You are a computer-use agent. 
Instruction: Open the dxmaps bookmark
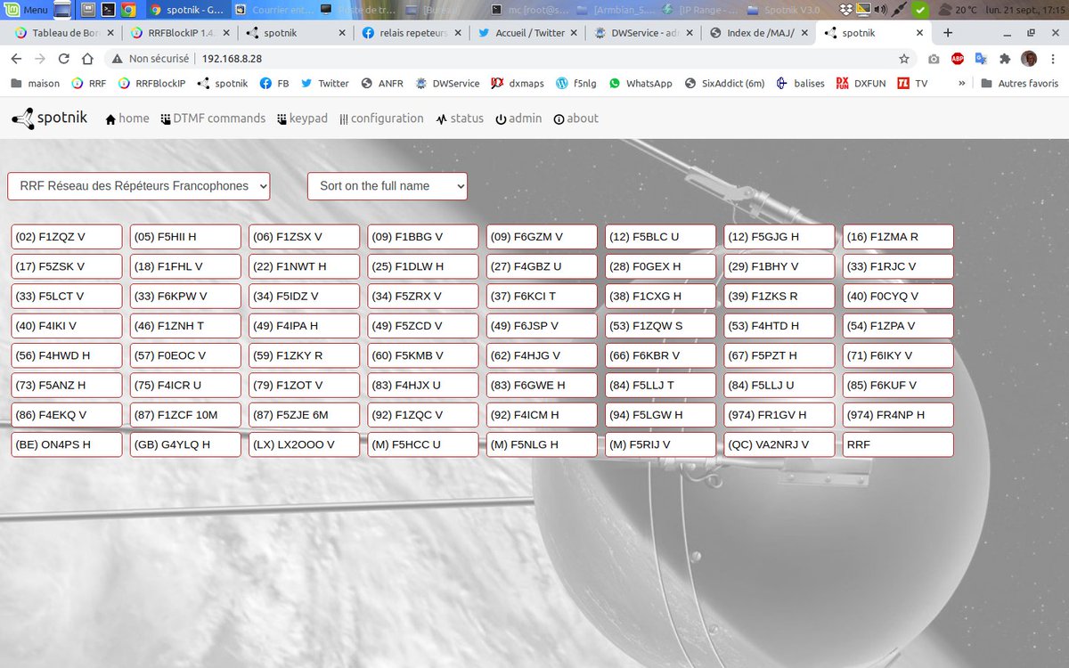(518, 83)
